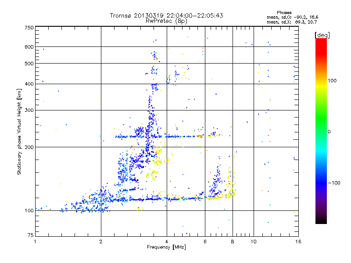Click the phase color bar
Viewport: 351px width, 263px height.
[321, 131]
